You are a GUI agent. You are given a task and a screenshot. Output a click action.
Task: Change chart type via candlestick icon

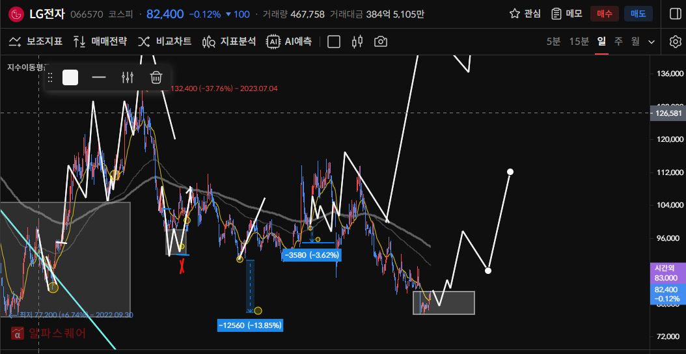click(357, 42)
